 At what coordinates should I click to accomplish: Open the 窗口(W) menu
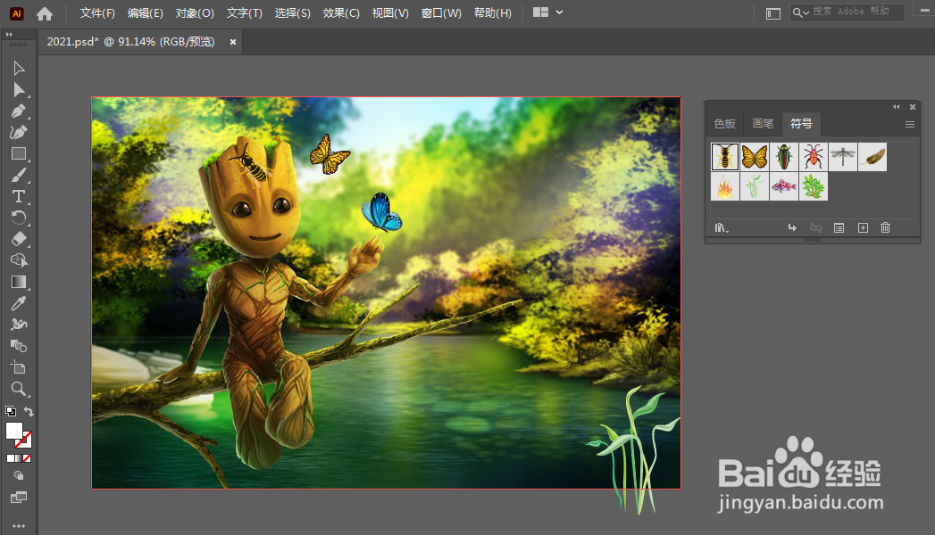tap(440, 13)
